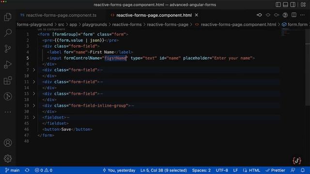This screenshot has height=174, width=310.
Task: Click the orange braces logo badge
Action: 297,160
